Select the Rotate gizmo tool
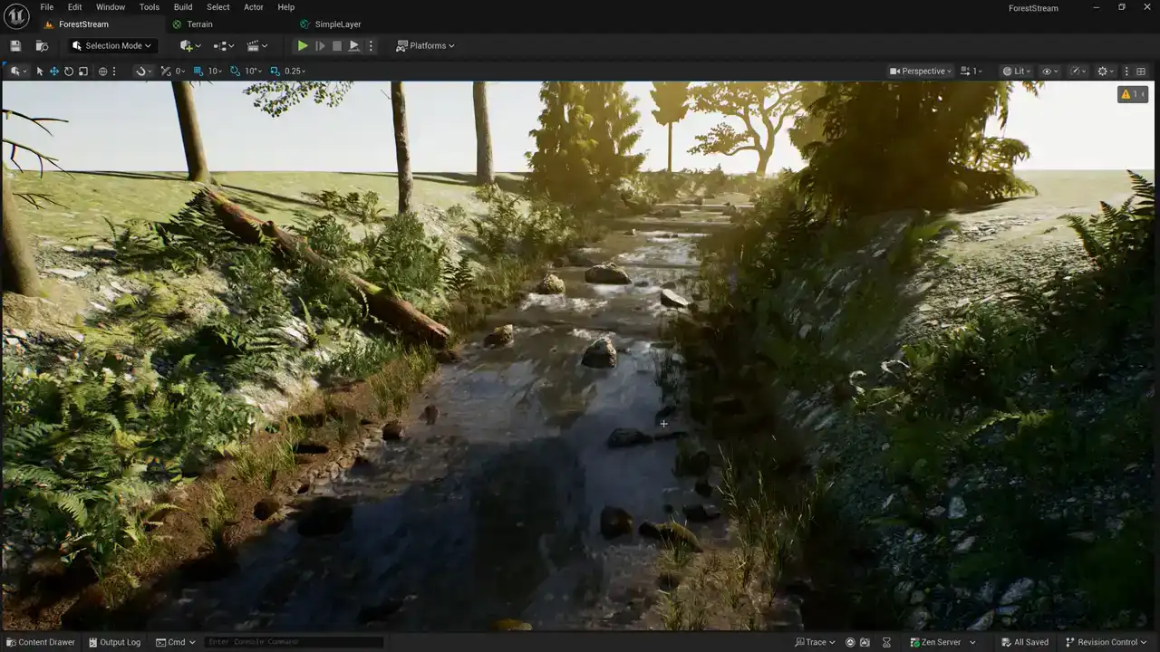1160x652 pixels. tap(69, 71)
